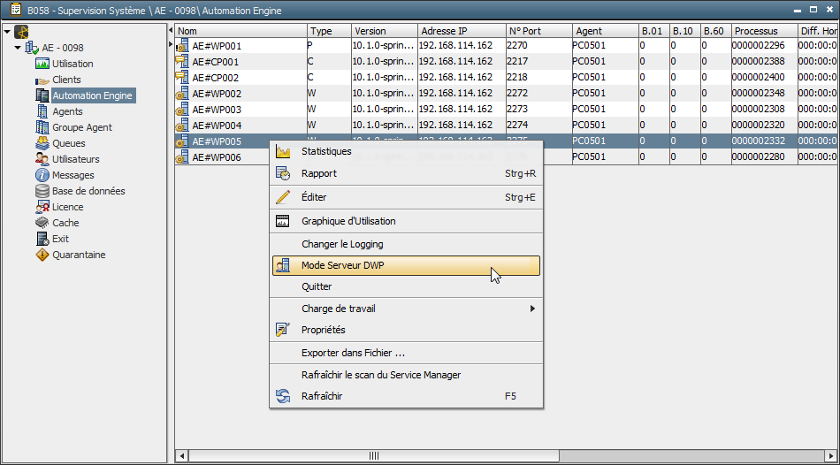The width and height of the screenshot is (840, 465).
Task: Click the Queues icon in sidebar
Action: tap(42, 143)
